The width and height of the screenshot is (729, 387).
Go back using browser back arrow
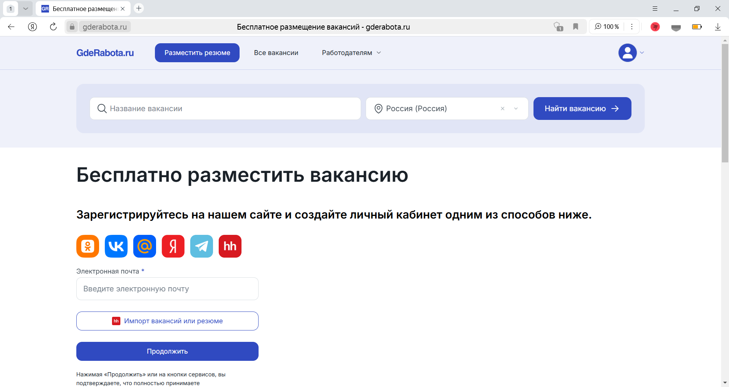[x=11, y=27]
